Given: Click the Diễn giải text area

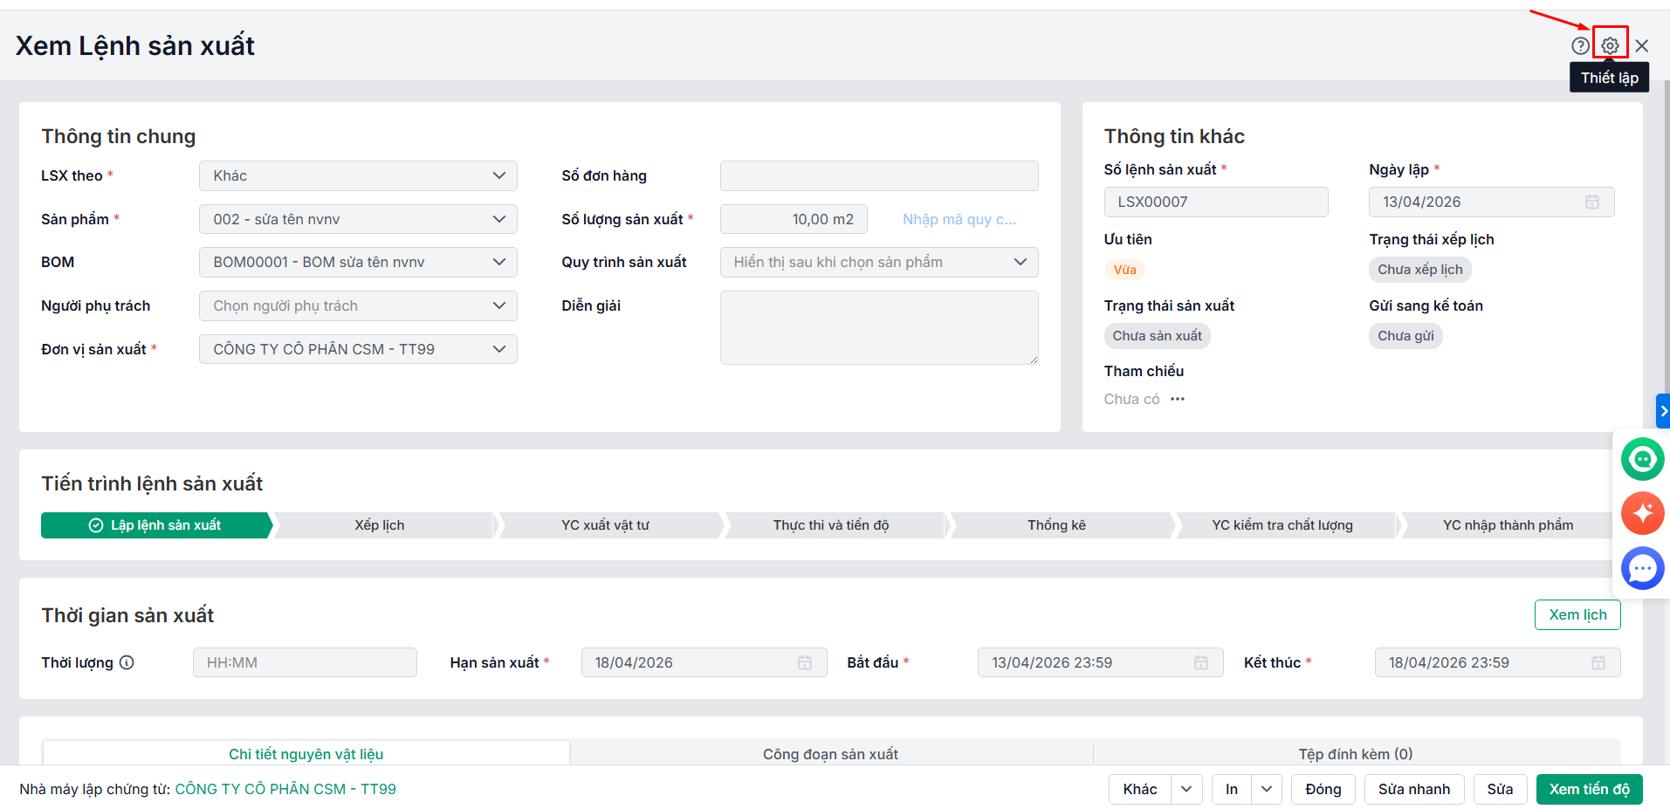Looking at the screenshot, I should tap(878, 327).
